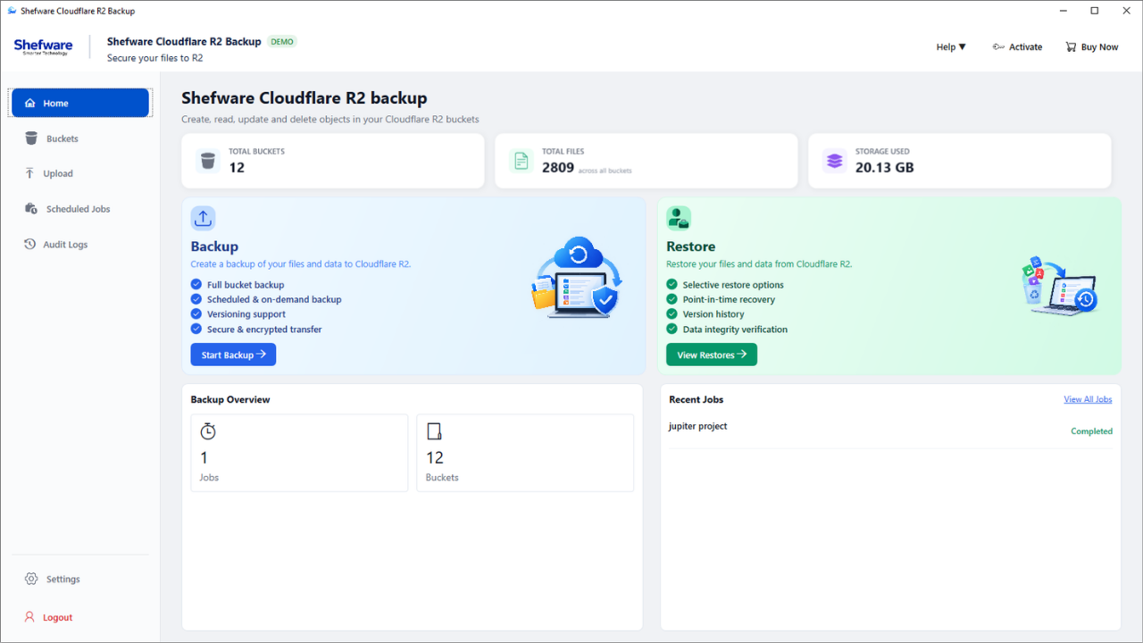The image size is (1143, 643).
Task: Click the user icon above Restore heading
Action: point(679,218)
